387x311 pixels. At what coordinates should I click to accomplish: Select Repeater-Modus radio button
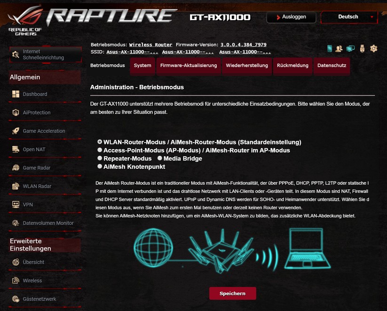(x=100, y=158)
